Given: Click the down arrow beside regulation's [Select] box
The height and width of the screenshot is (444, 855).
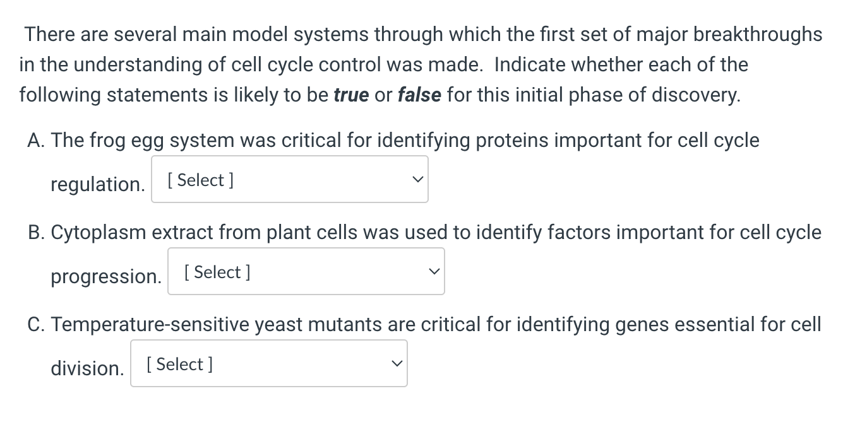Looking at the screenshot, I should point(417,179).
